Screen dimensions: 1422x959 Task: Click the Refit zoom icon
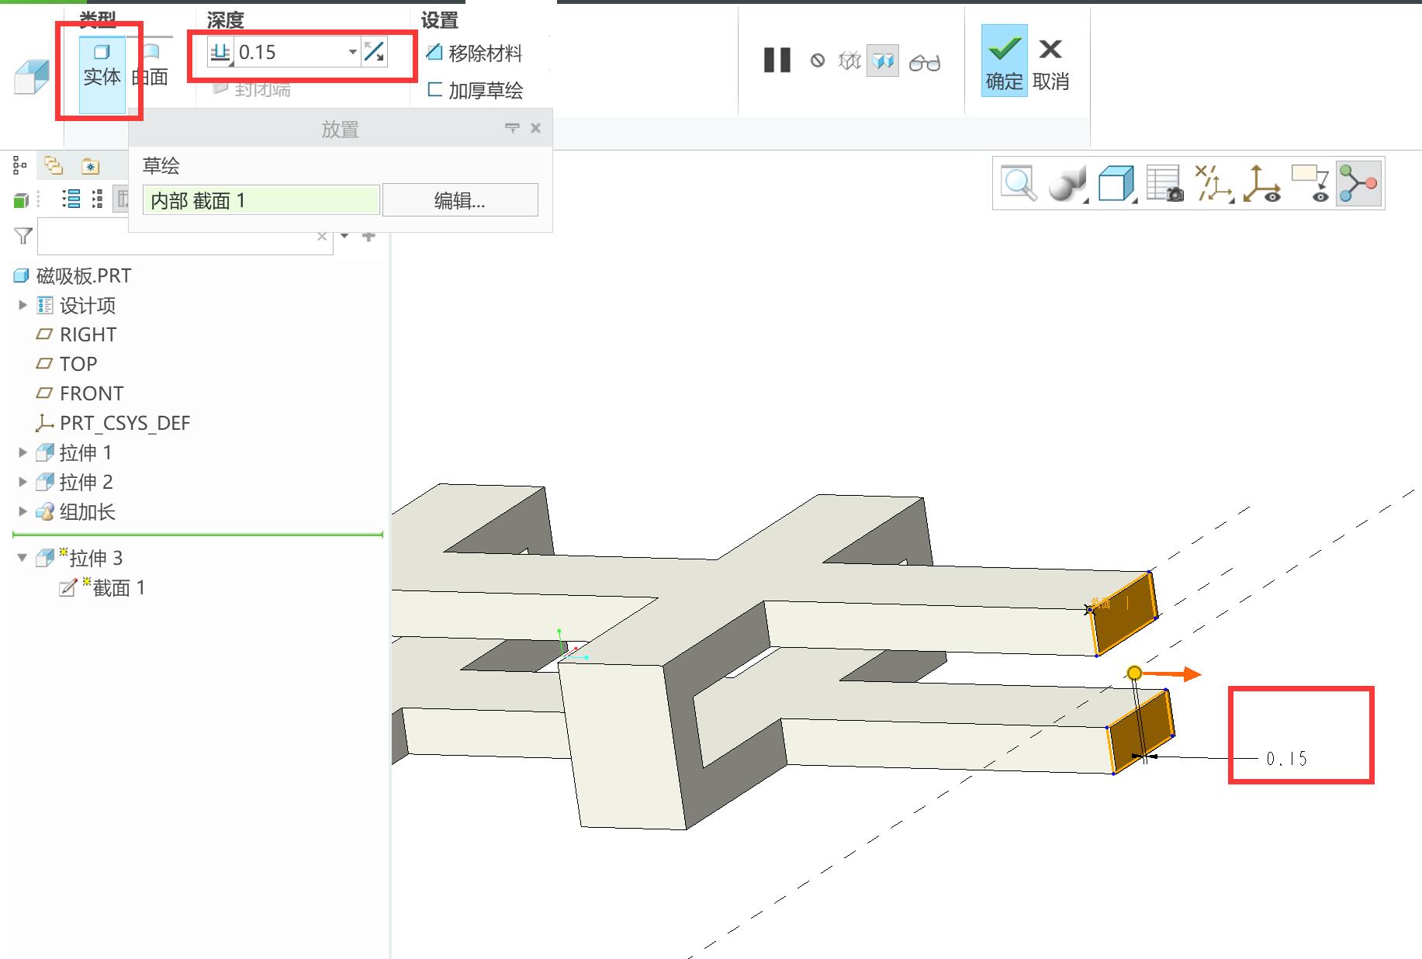pos(1019,184)
